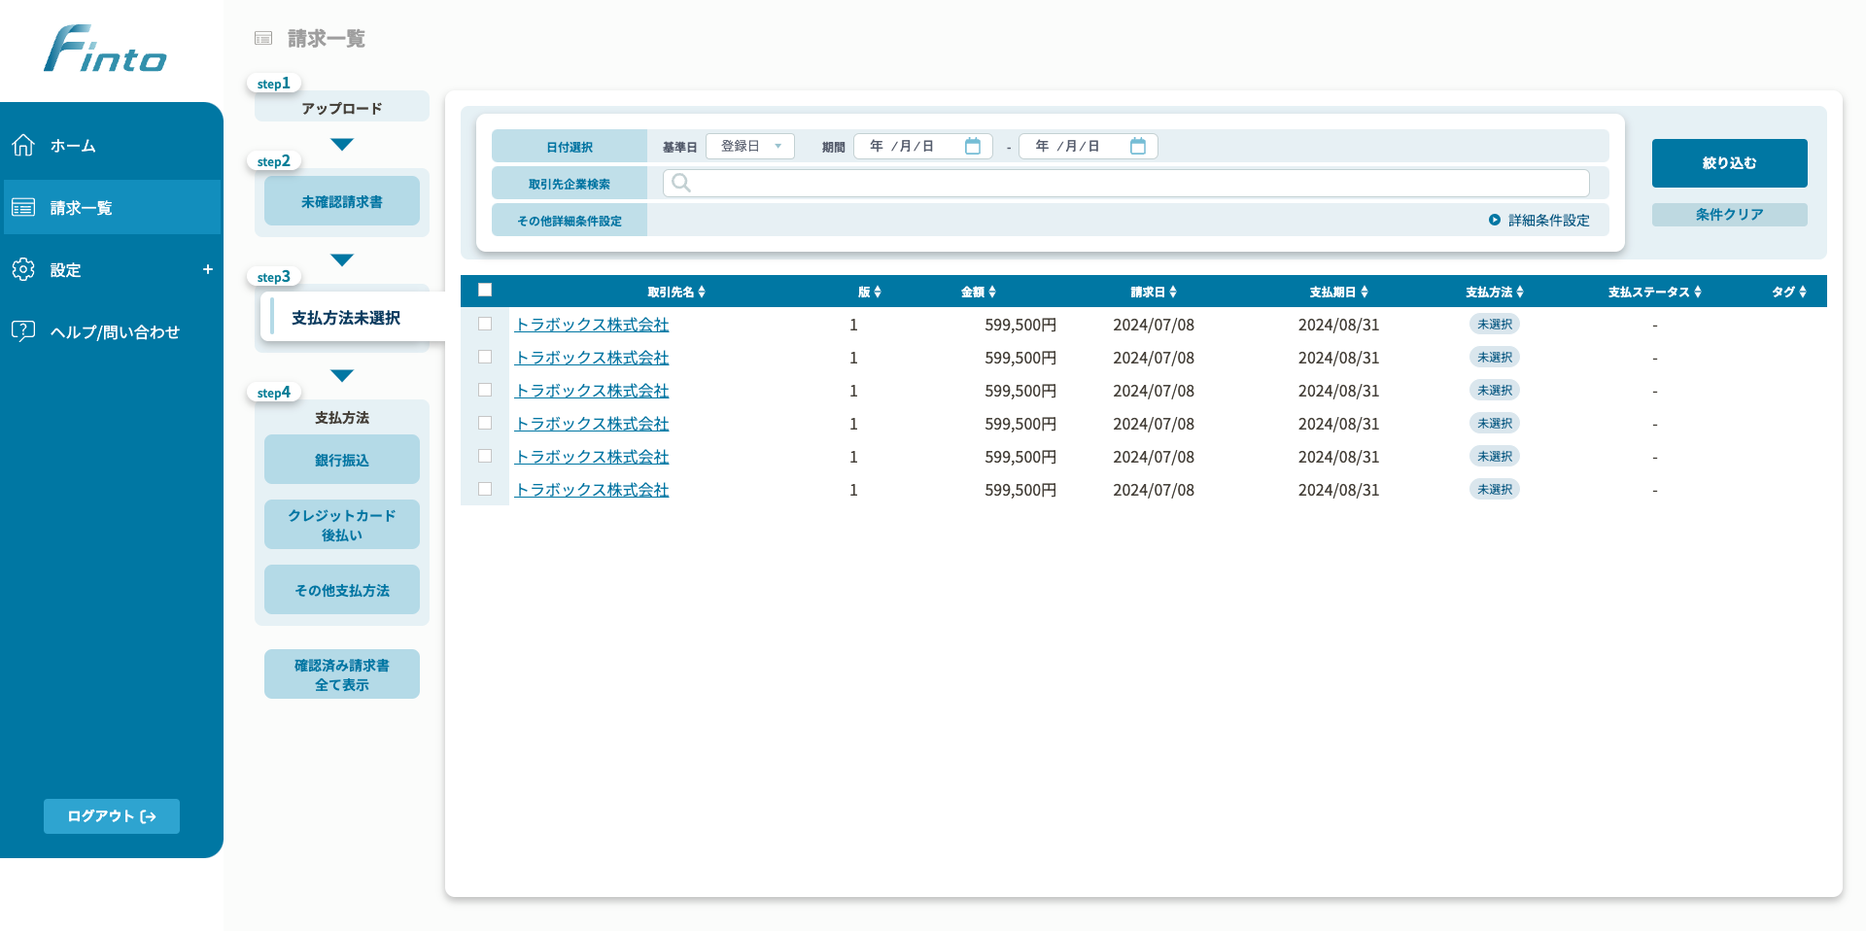Viewport: 1866px width, 932px height.
Task: Open third トラボックス株式会社 link
Action: [x=592, y=391]
